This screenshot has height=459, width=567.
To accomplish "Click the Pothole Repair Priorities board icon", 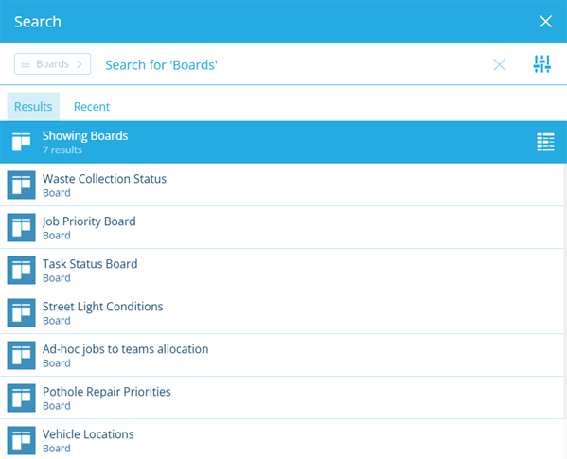I will [x=22, y=397].
